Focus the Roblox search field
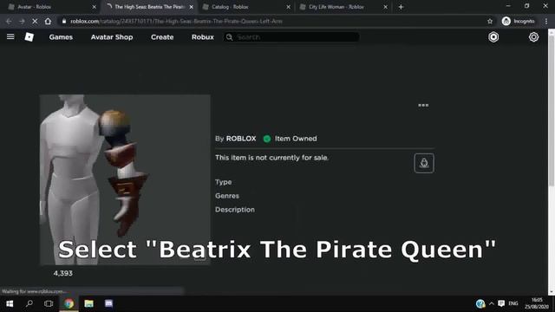 tap(291, 37)
